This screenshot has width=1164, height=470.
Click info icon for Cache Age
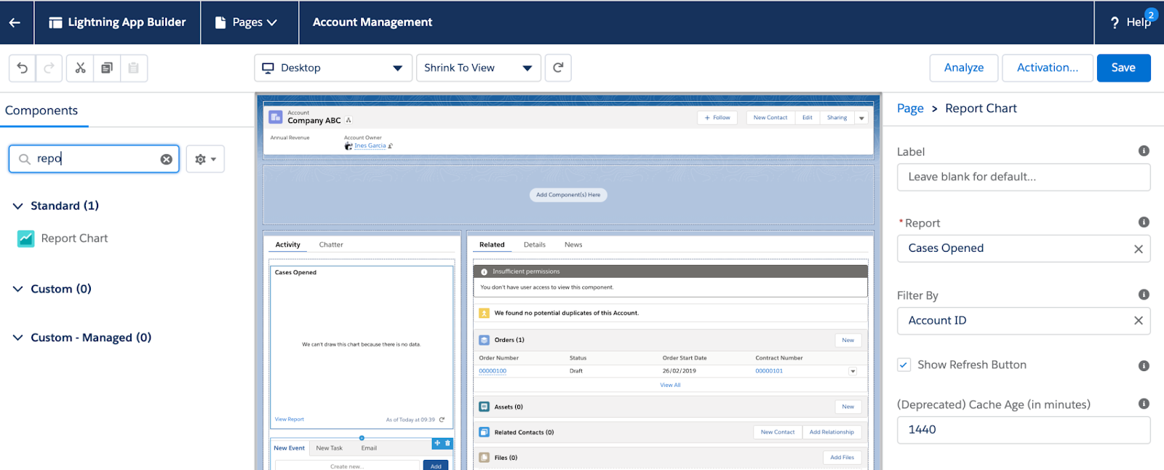pos(1144,403)
